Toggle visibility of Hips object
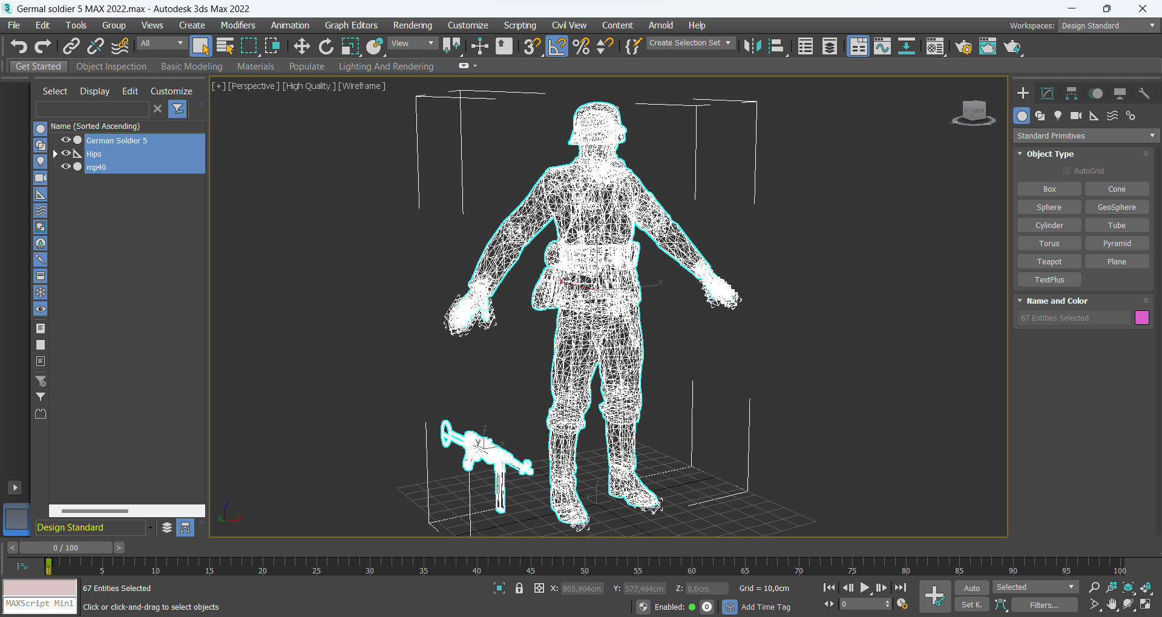The width and height of the screenshot is (1162, 617). point(66,153)
